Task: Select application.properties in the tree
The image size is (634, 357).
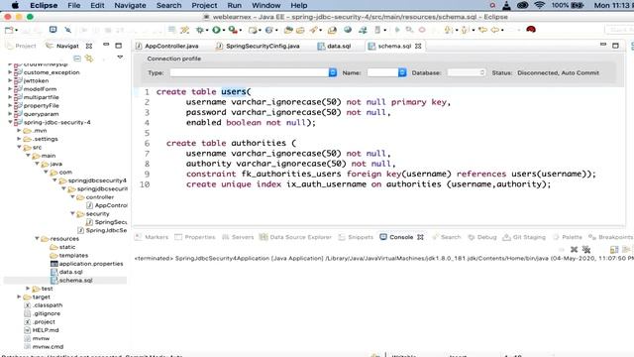Action: pos(91,264)
